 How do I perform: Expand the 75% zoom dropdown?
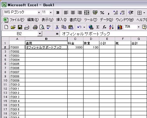138,27
